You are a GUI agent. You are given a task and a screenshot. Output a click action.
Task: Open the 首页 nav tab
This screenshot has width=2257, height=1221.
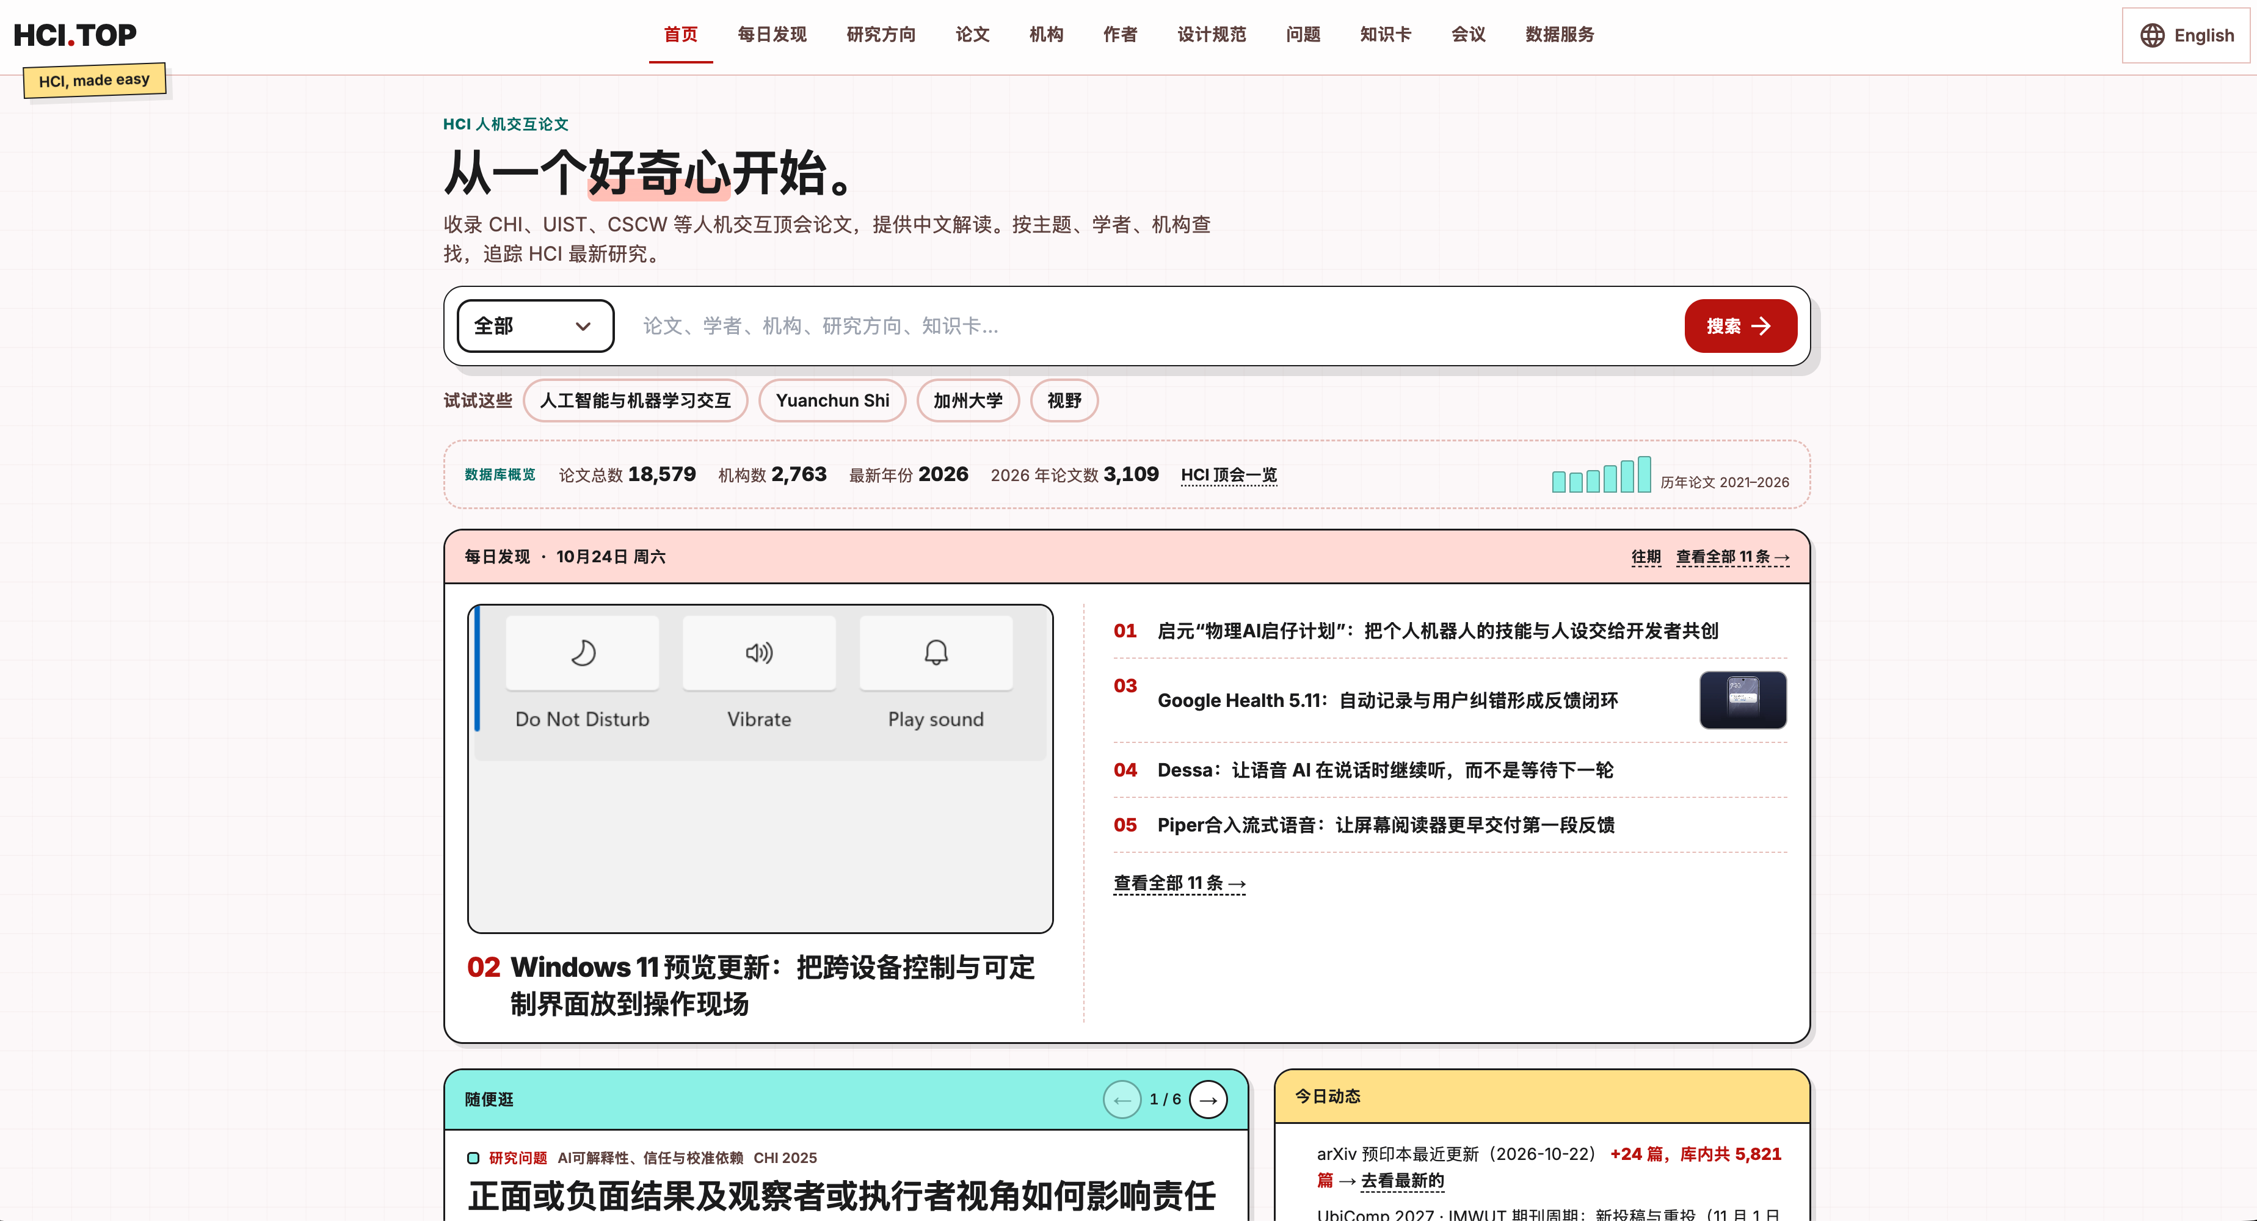coord(681,34)
